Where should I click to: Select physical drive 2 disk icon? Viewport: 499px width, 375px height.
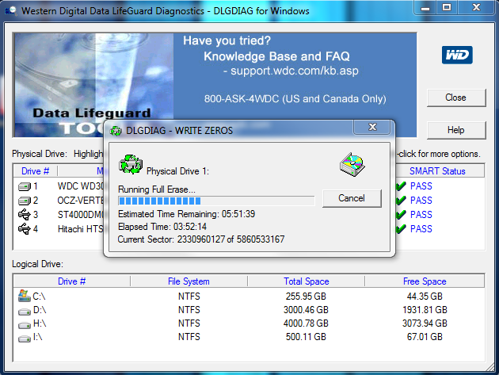25,201
